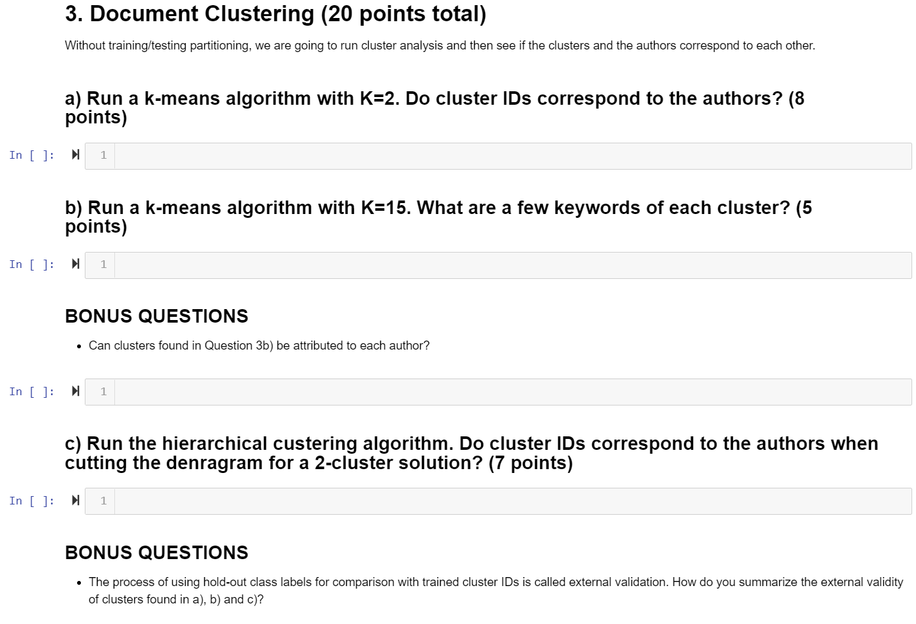Run the cell below the first BONUS QUESTIONS
This screenshot has width=916, height=624.
pos(75,391)
